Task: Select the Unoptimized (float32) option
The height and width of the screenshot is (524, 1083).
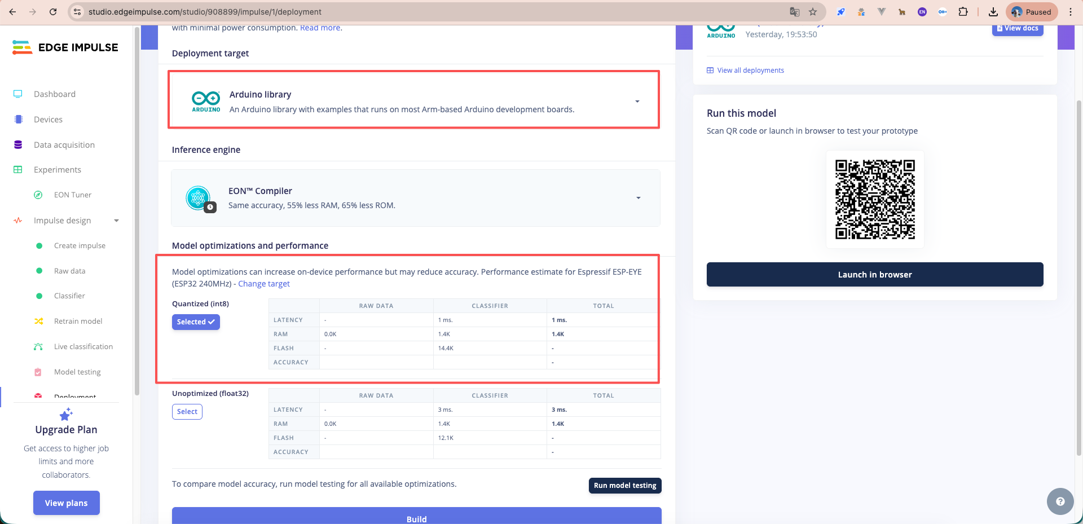Action: click(187, 412)
